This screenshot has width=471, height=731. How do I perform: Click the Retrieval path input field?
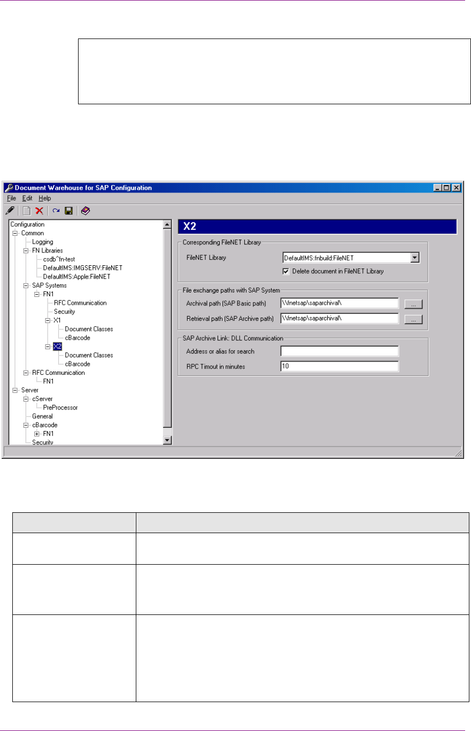coord(339,319)
